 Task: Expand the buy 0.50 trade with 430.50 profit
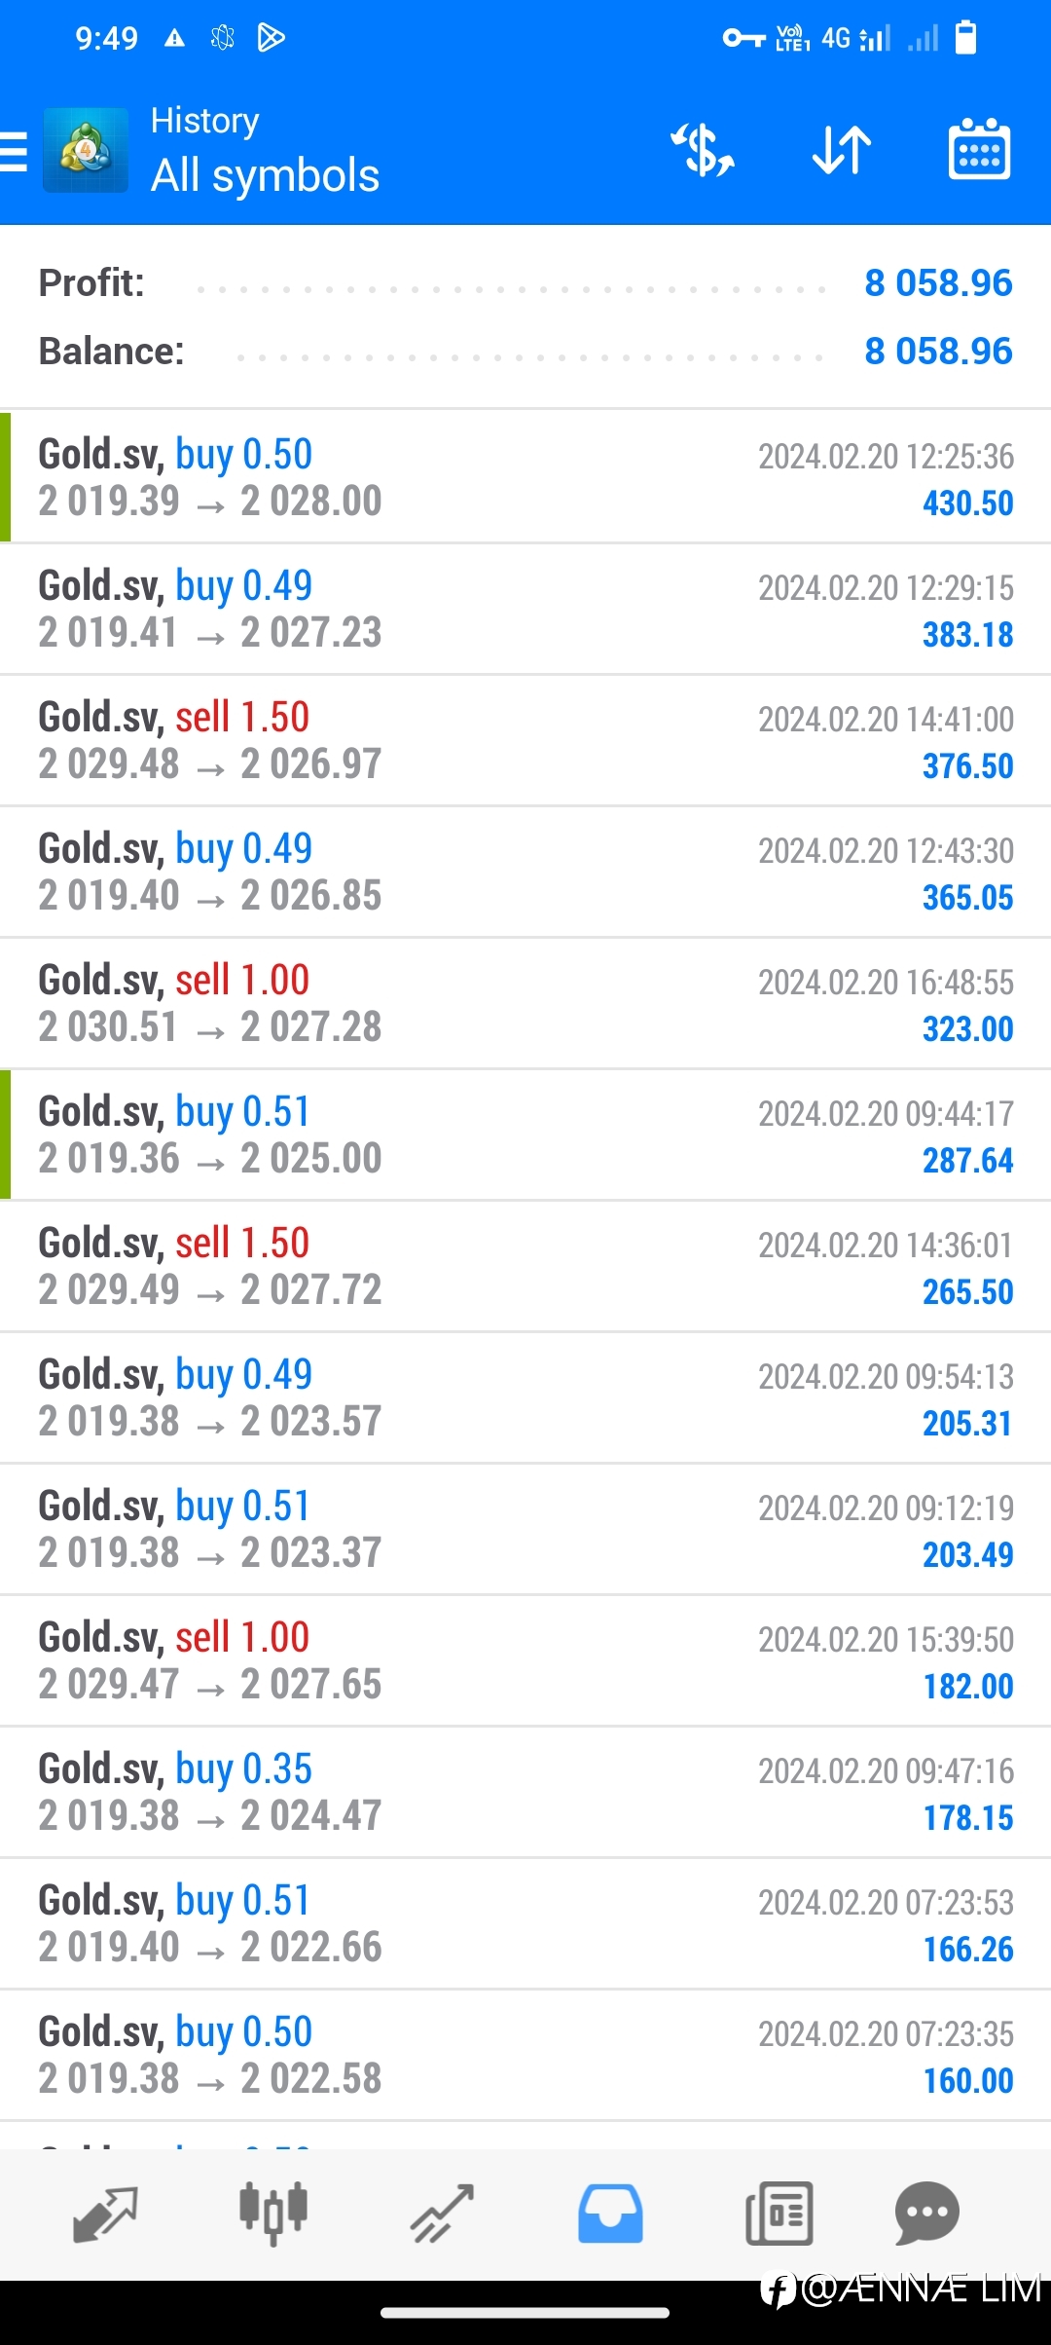(525, 477)
